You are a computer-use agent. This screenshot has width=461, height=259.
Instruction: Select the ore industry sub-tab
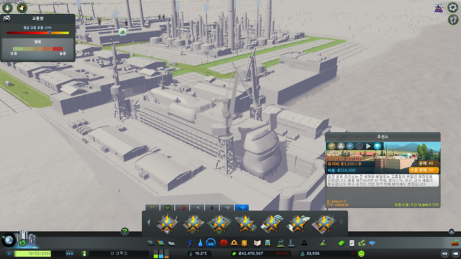(x=197, y=208)
